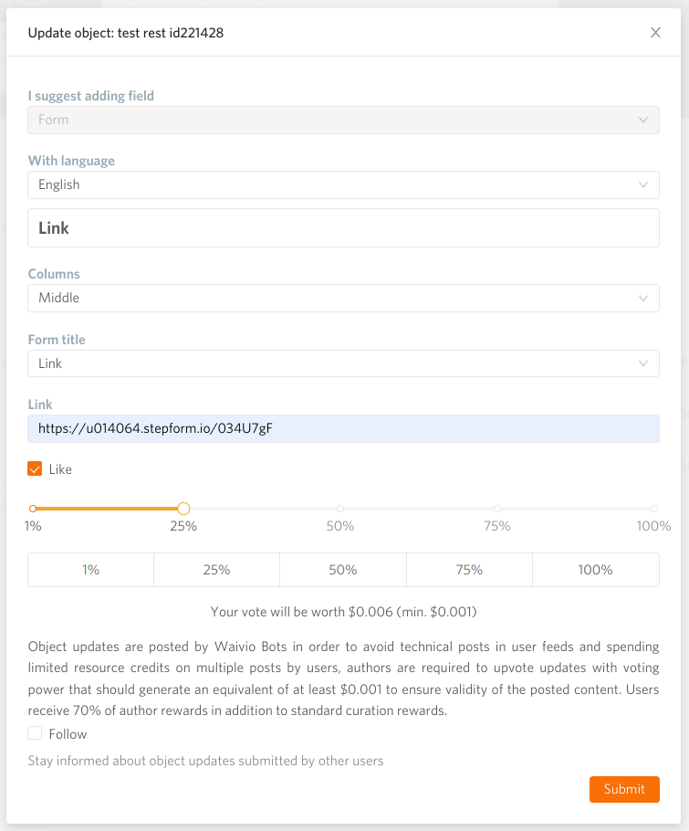Click the 1% vote preset button
Image resolution: width=689 pixels, height=831 pixels.
click(91, 570)
